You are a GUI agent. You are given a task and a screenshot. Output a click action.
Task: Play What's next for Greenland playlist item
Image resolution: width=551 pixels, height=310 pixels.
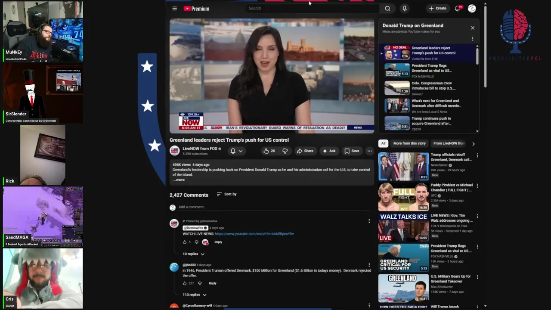428,105
